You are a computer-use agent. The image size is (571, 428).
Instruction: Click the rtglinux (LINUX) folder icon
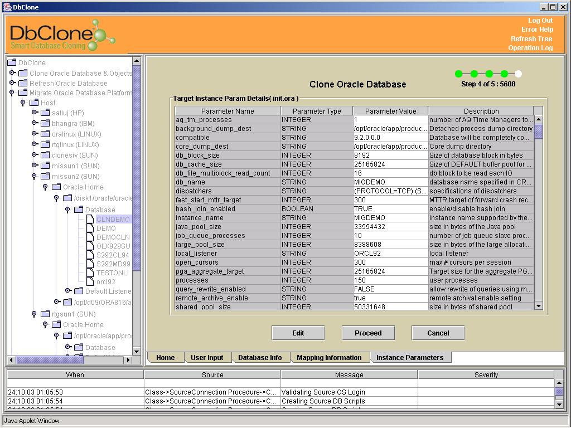click(45, 144)
